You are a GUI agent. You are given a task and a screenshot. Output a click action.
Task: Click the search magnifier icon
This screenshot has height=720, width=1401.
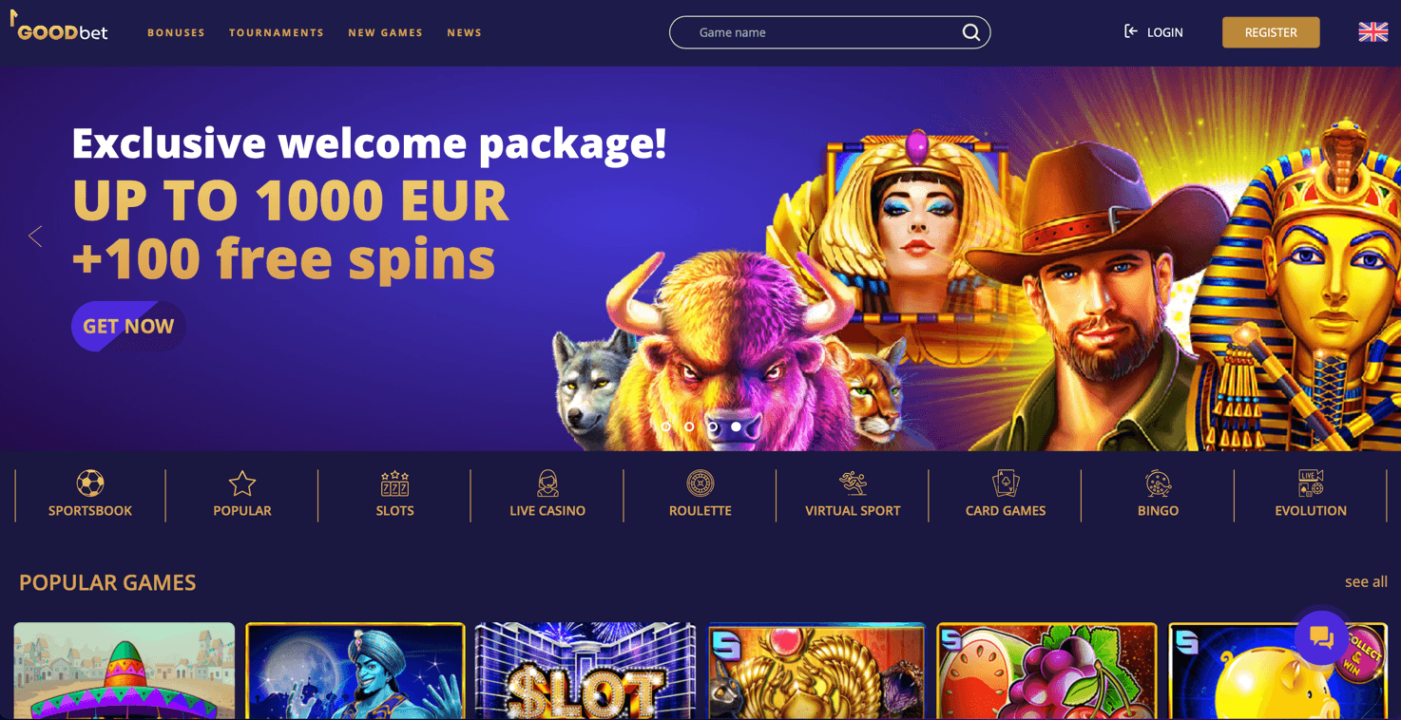coord(970,32)
